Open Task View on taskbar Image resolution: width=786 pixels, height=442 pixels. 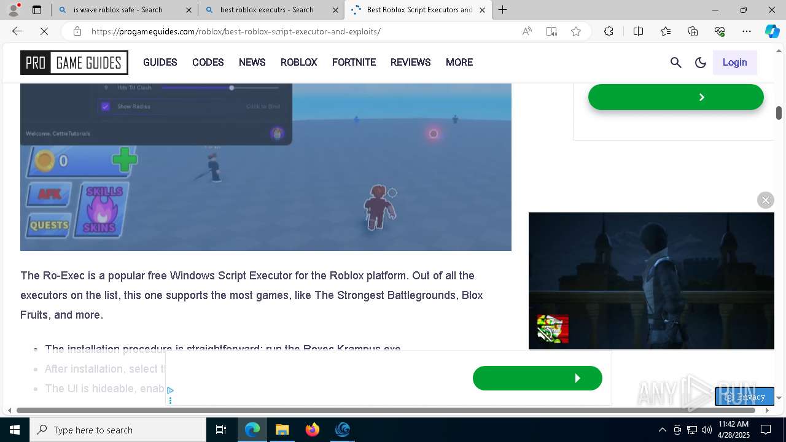pyautogui.click(x=221, y=430)
